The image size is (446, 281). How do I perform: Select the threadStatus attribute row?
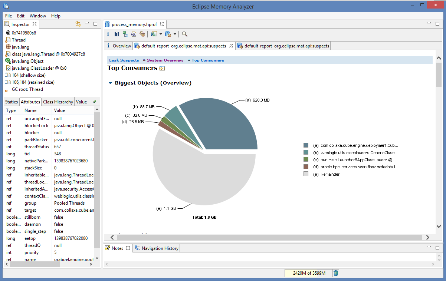tap(49, 147)
